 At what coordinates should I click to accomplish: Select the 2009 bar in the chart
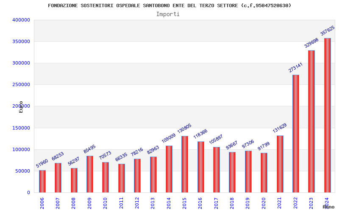[x=90, y=174]
